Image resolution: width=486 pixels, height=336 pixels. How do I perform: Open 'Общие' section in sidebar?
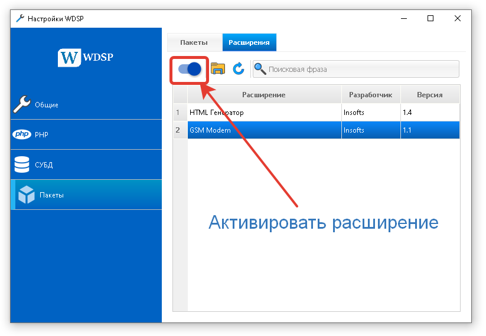(x=86, y=104)
